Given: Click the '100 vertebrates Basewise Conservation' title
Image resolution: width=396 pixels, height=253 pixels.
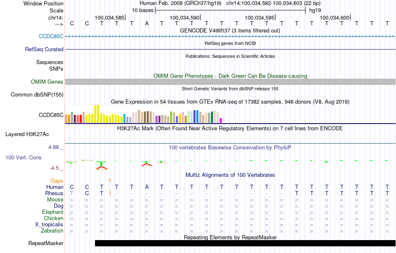Looking at the screenshot, I should 230,147.
